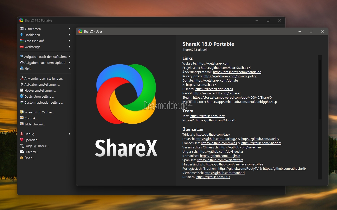Open the privacy-policy link

(230, 76)
